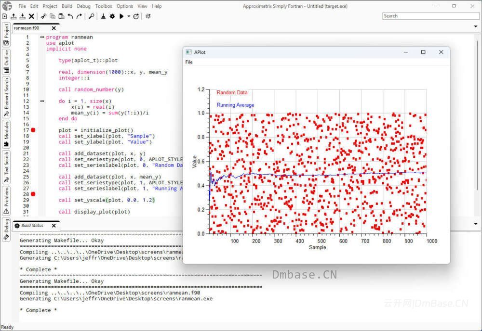This screenshot has height=331, width=482.
Task: Collapse the do loop on line 12
Action: click(x=42, y=101)
